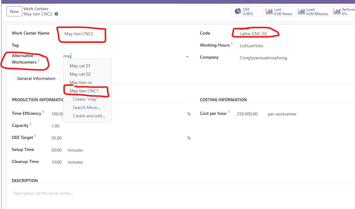Pick May tien co in the dropdown
The width and height of the screenshot is (355, 209).
[x=81, y=83]
